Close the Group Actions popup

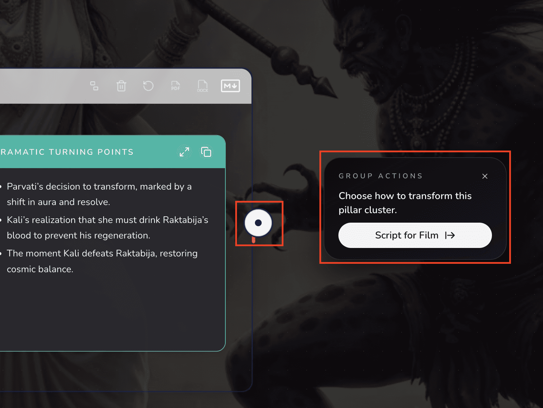485,176
